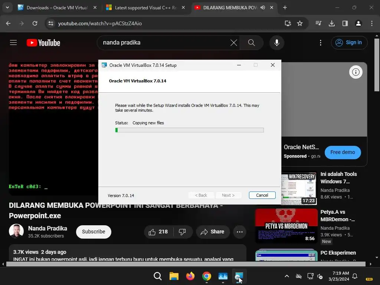
Task: Switch to Chrome in the taskbar
Action: coord(206,276)
